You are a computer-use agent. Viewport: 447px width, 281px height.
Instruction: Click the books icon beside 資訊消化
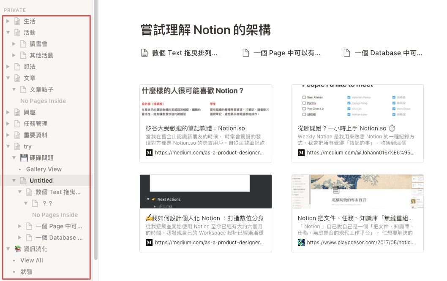18,249
